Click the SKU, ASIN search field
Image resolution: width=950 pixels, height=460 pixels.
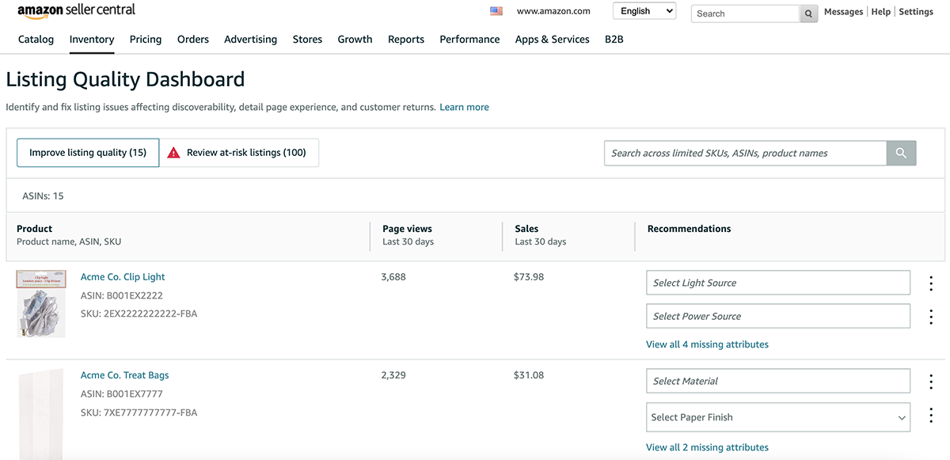pyautogui.click(x=744, y=154)
